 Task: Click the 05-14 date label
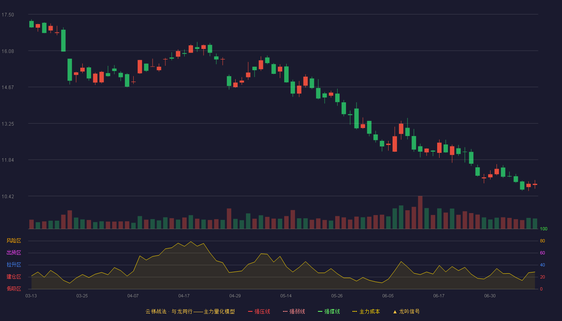point(286,296)
